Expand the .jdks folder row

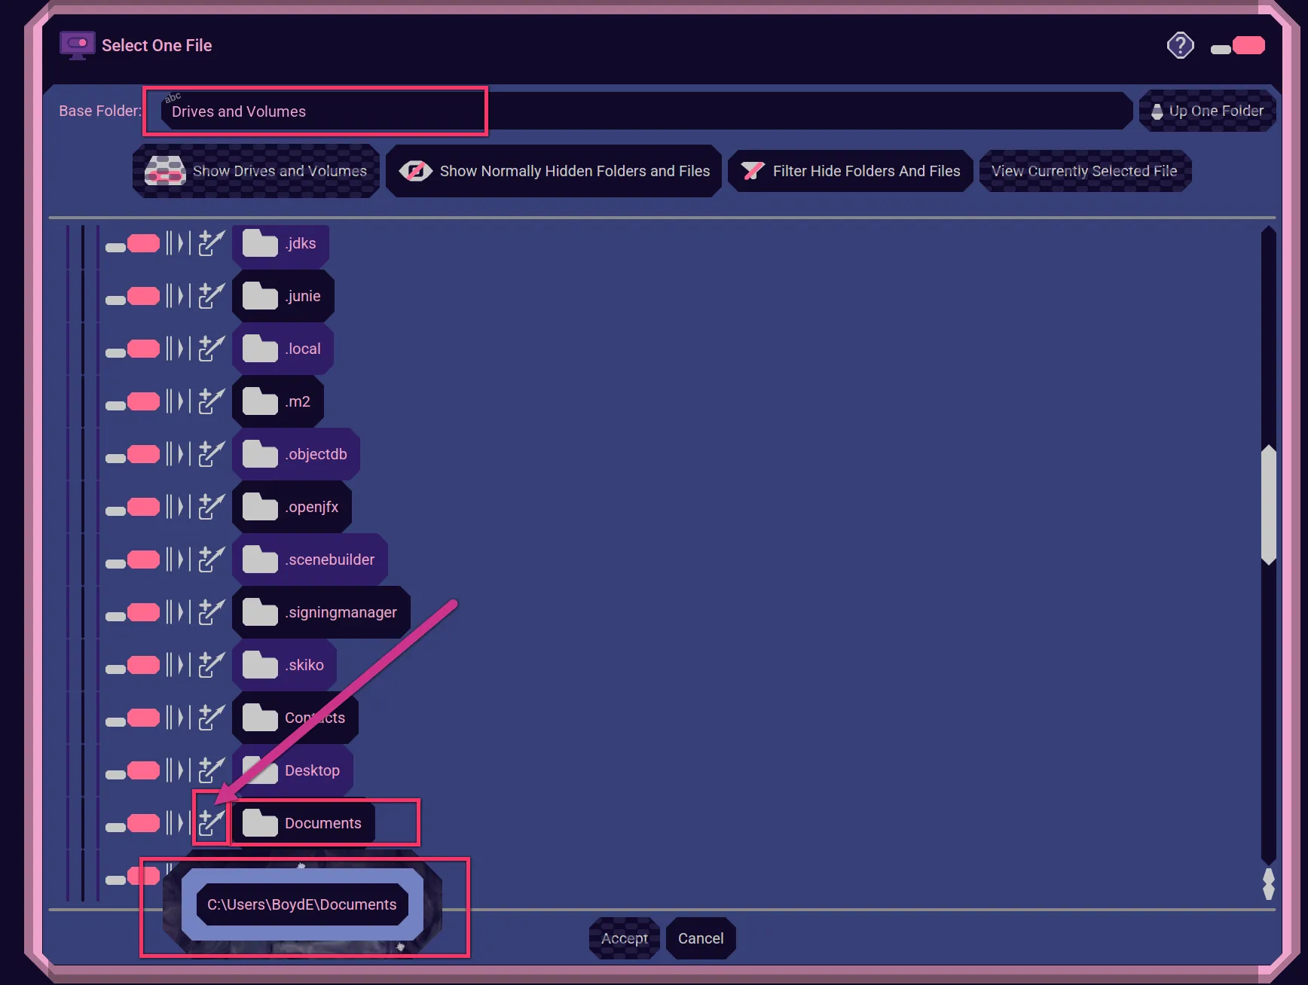(x=178, y=243)
